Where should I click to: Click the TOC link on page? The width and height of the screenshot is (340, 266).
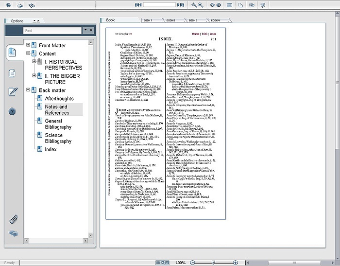(x=204, y=34)
